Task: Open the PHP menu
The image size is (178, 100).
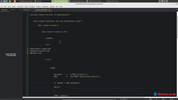Action: tap(57, 7)
